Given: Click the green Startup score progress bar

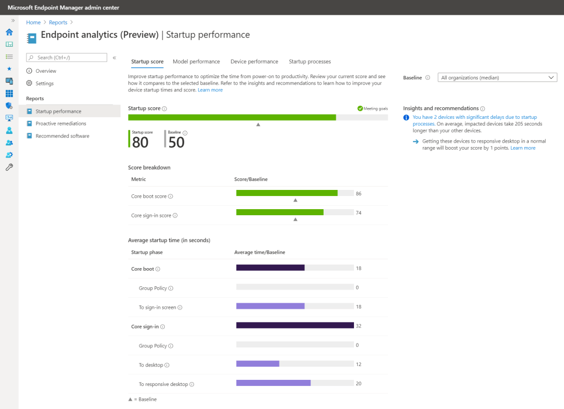Looking at the screenshot, I should click(232, 117).
